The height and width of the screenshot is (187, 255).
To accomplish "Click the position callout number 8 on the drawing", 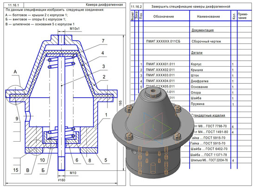I will pyautogui.click(x=89, y=161).
